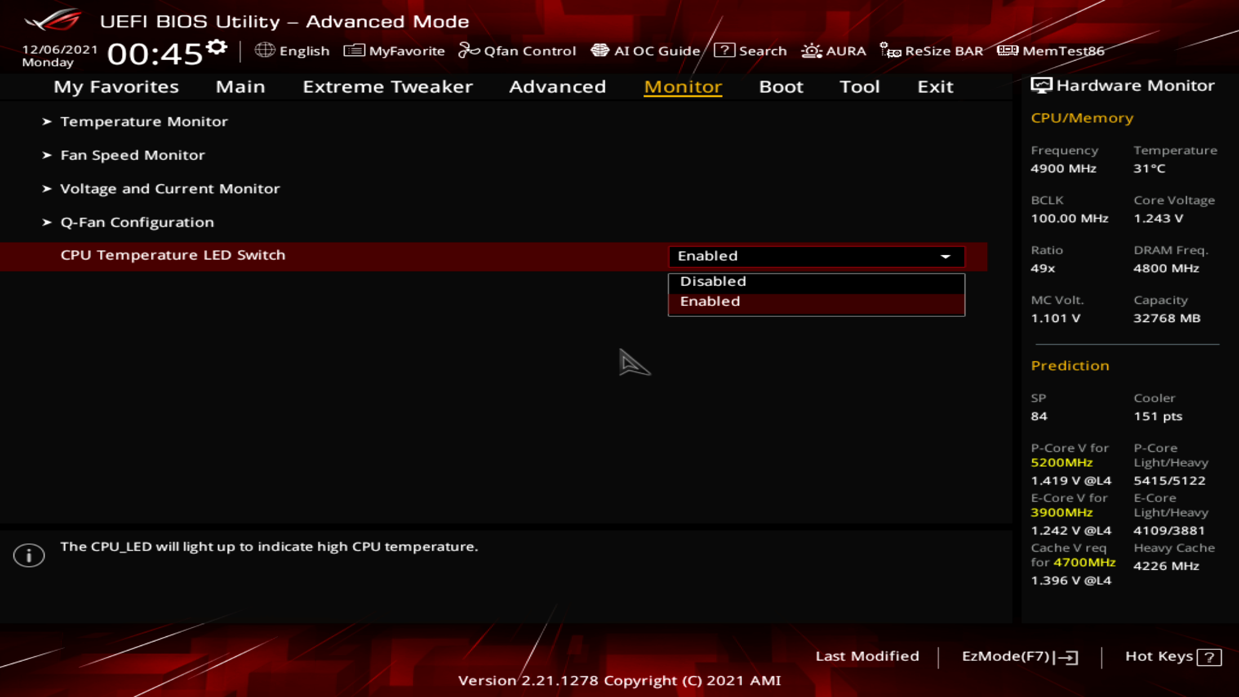Click the English language globe icon
Screen dimensions: 1239x697
(265, 50)
